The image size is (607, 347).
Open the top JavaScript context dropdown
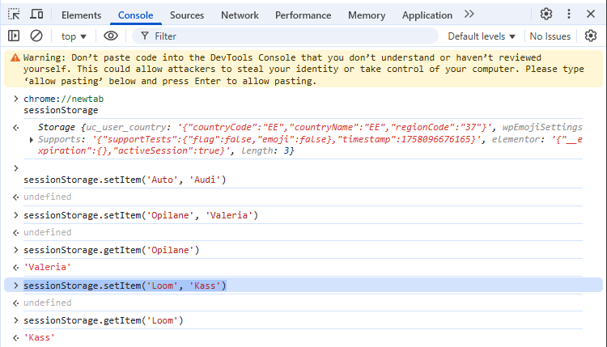pos(74,36)
